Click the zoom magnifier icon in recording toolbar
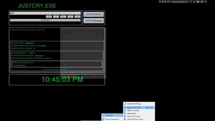The height and width of the screenshot is (121, 215). pos(166,2)
